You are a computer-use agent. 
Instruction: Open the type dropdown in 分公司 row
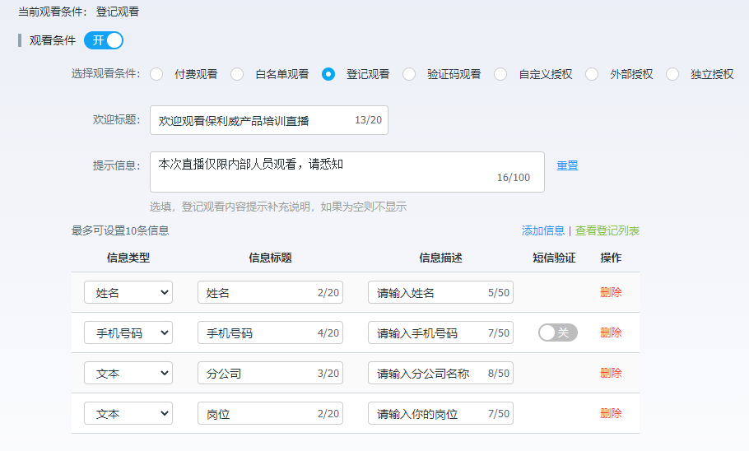[x=128, y=373]
